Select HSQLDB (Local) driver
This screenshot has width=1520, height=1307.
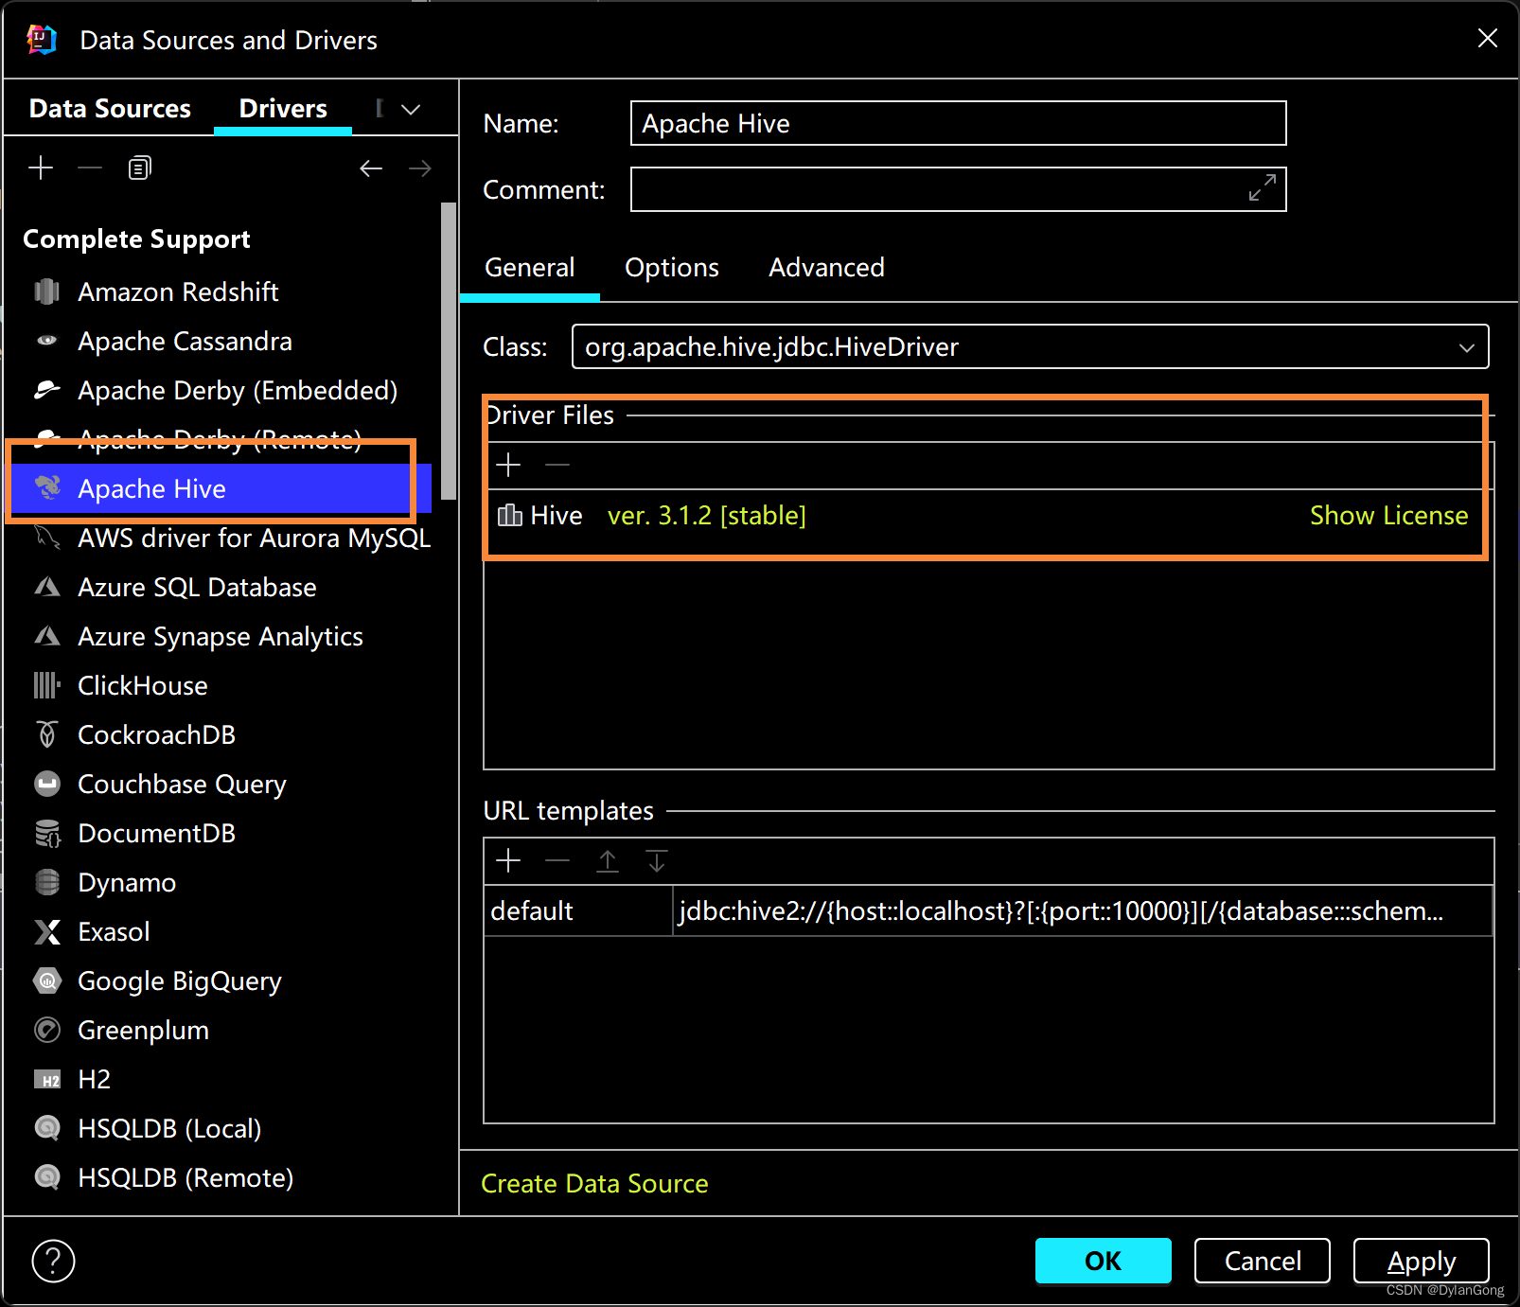tap(169, 1128)
